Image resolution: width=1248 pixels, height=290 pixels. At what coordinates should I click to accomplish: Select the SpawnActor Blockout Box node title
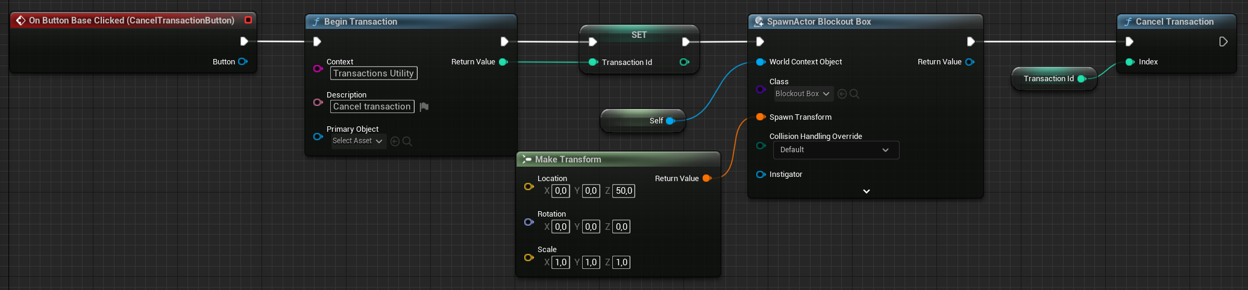pos(818,22)
